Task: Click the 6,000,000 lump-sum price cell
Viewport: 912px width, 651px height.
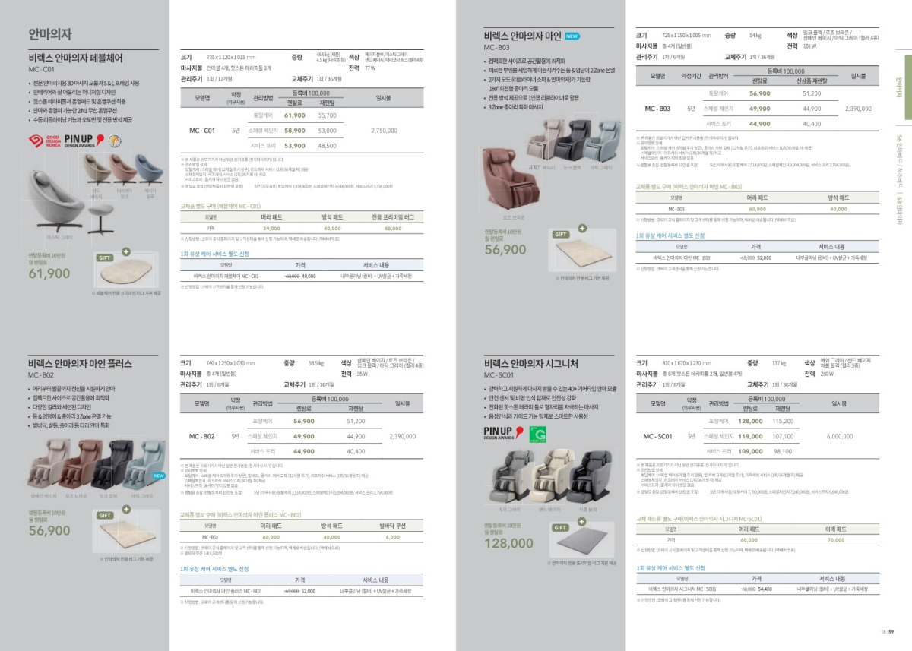Action: pyautogui.click(x=840, y=436)
